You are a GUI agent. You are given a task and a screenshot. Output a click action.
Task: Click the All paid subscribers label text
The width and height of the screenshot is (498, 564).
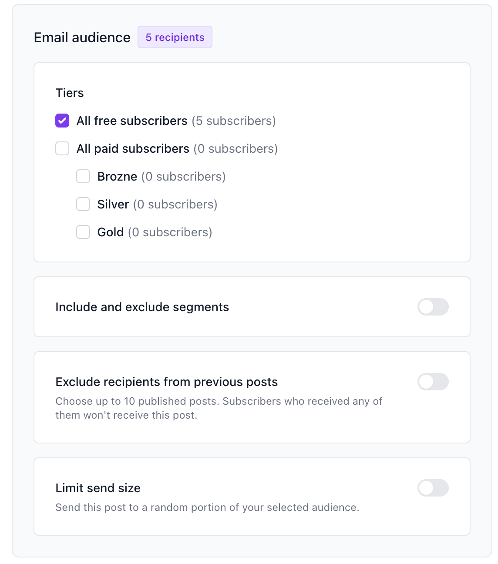tap(133, 148)
